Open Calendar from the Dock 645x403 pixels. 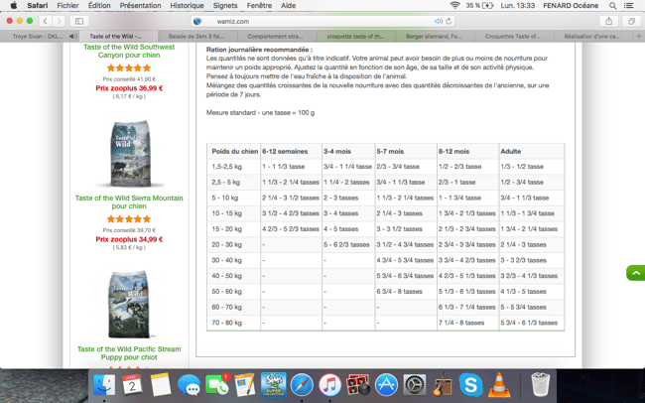click(132, 385)
